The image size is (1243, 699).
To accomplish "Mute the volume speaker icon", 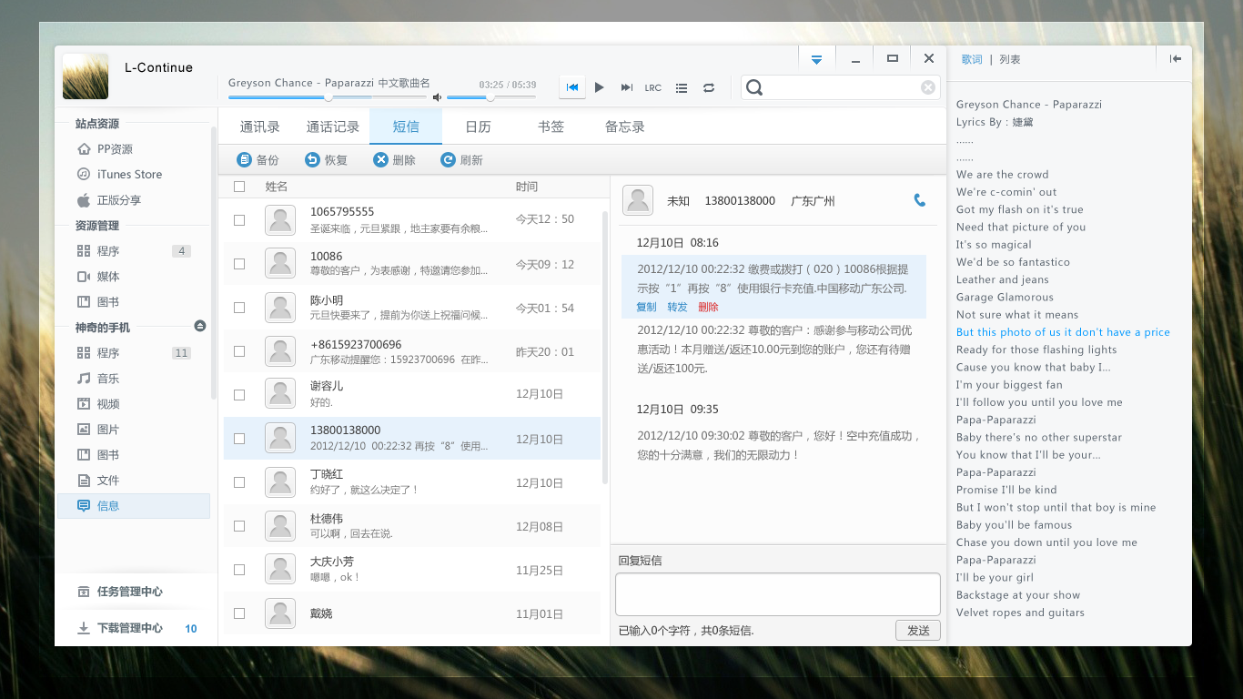I will coord(437,97).
